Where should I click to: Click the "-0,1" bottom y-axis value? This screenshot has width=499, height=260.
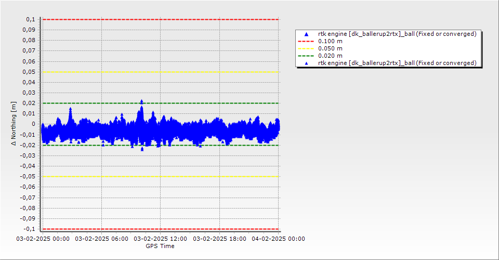point(29,229)
